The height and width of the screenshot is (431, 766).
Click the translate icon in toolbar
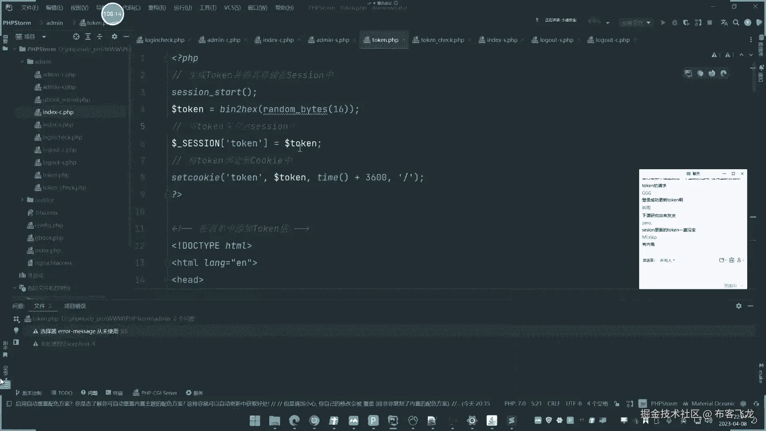[724, 23]
